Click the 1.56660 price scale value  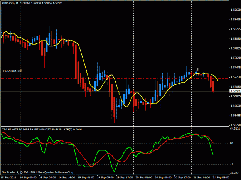pos(236,106)
